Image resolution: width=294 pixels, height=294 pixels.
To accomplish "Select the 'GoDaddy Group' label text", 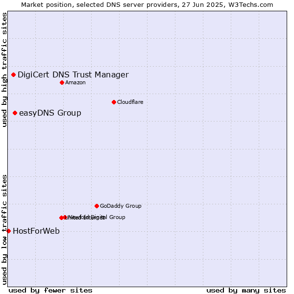I will [x=121, y=206].
